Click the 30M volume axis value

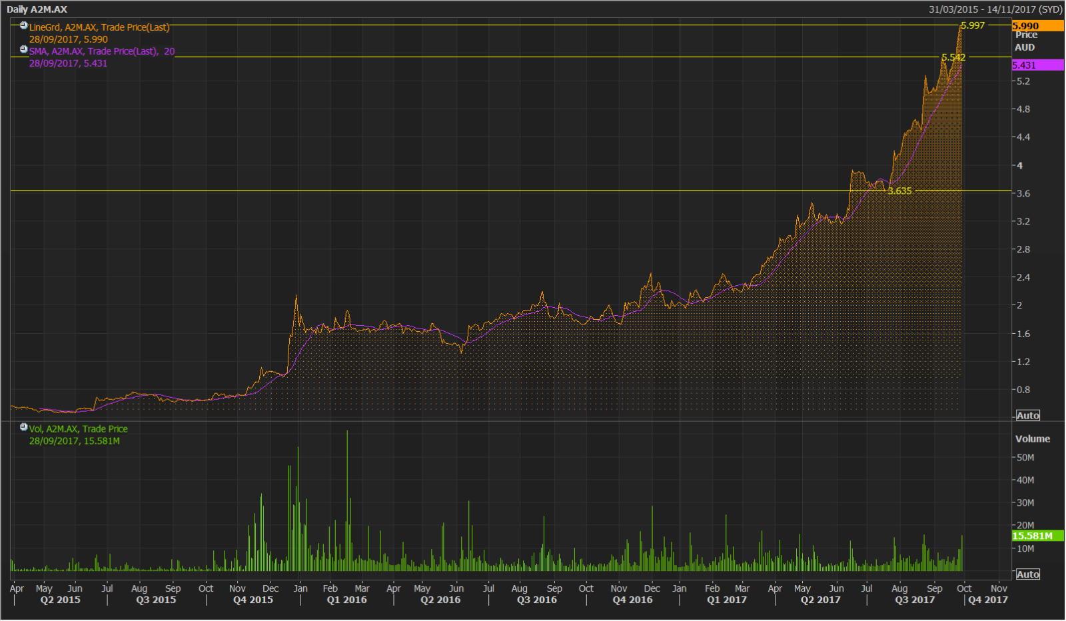coord(1025,502)
